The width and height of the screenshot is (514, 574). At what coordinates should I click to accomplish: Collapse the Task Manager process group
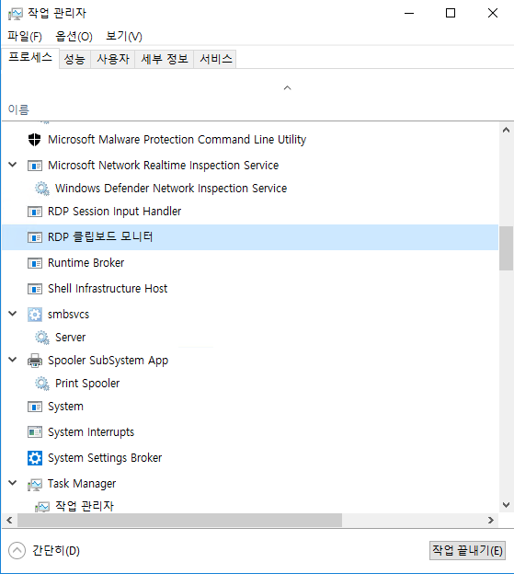tap(13, 483)
